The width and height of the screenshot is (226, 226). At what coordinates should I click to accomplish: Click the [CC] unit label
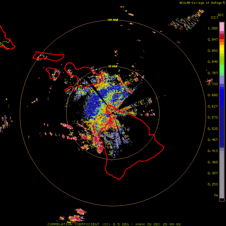pyautogui.click(x=214, y=17)
